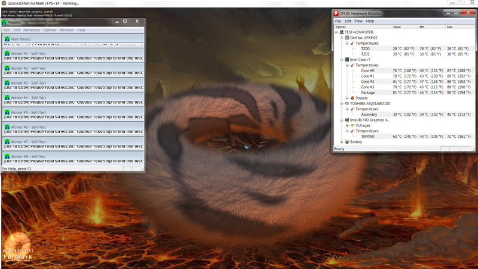Click the Voltages lightning icon
478x269 pixels.
coord(353,125)
